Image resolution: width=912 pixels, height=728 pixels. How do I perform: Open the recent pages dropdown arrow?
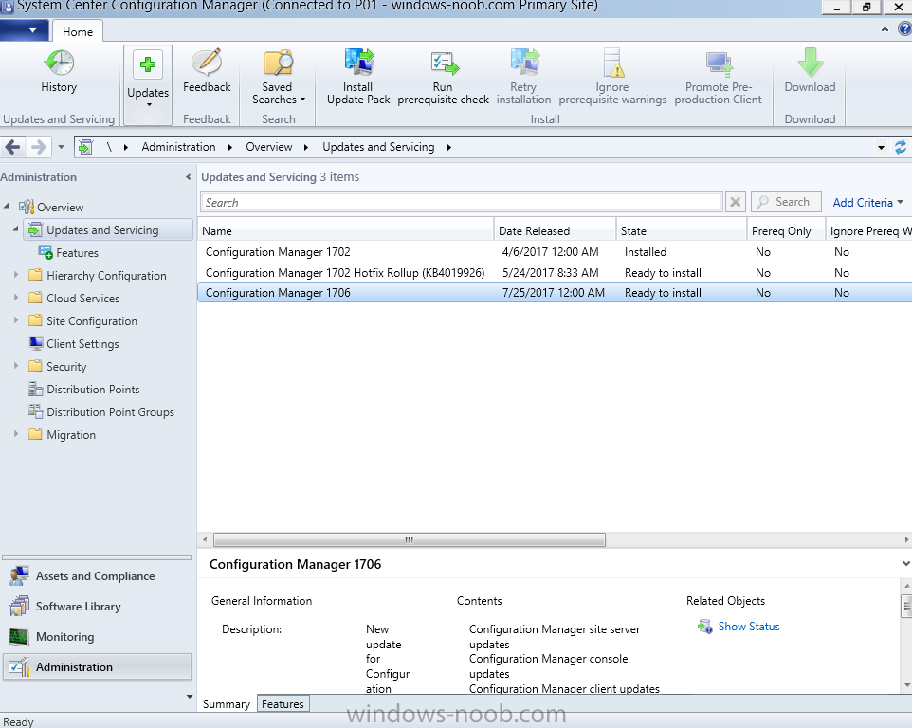tap(61, 147)
